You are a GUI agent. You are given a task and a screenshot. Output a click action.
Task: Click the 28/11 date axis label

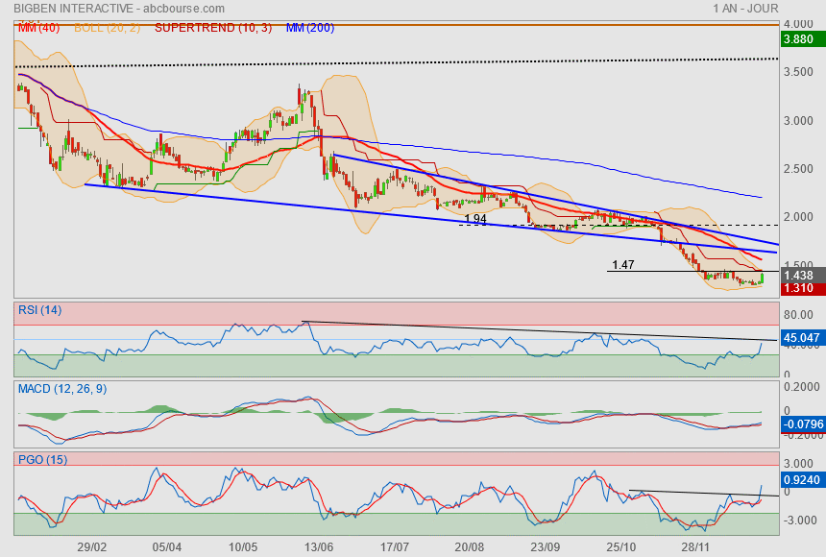pyautogui.click(x=695, y=546)
